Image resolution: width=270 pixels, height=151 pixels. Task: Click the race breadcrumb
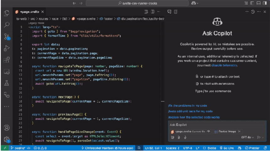(x=55, y=19)
